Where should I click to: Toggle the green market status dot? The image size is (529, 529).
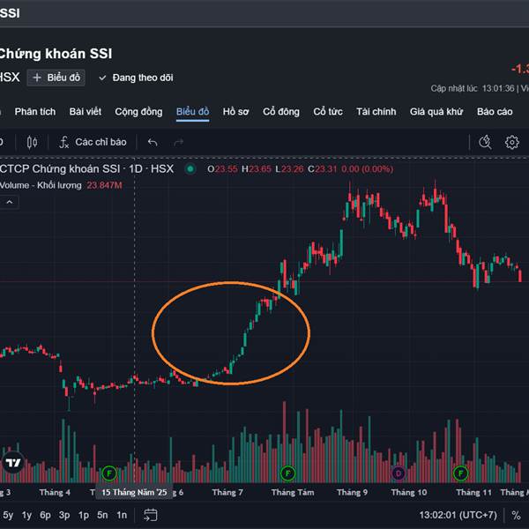point(190,168)
